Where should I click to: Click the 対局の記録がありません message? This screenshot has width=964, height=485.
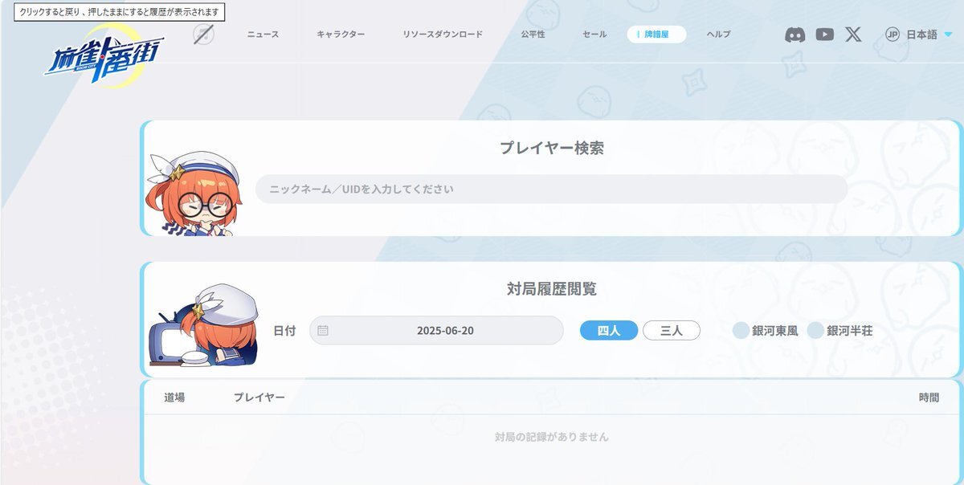[x=551, y=437]
